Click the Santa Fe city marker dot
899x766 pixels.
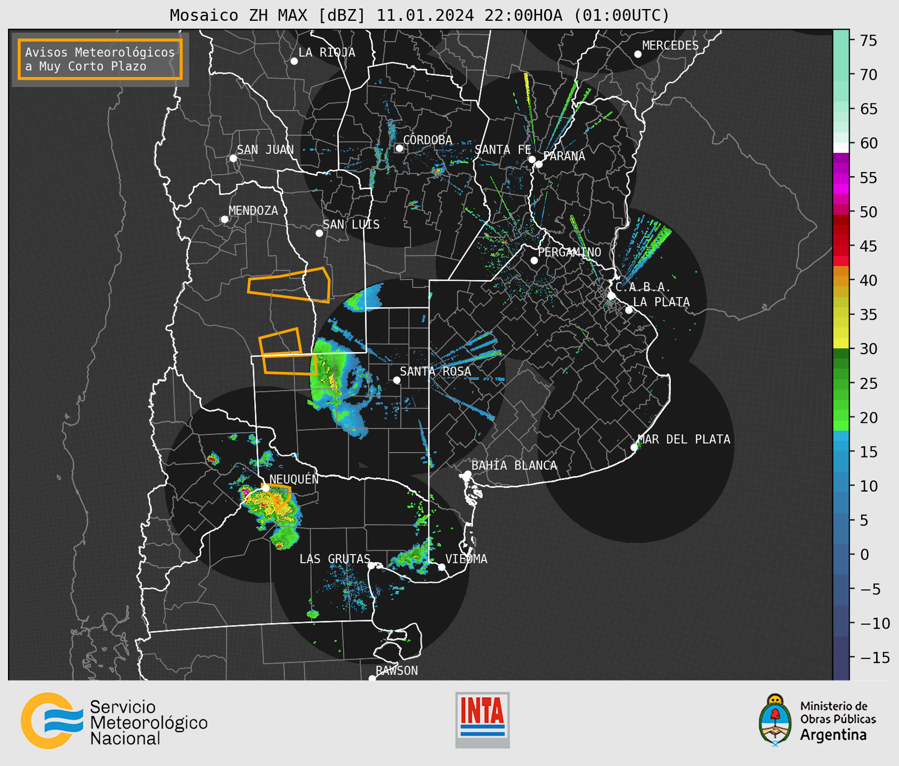point(532,159)
